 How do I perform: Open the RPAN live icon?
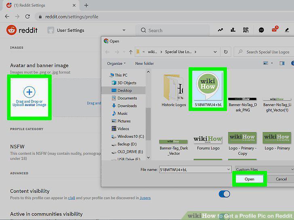(x=246, y=30)
